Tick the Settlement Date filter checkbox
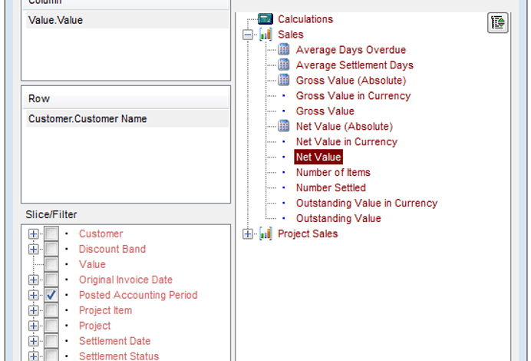This screenshot has width=531, height=361. [x=51, y=340]
